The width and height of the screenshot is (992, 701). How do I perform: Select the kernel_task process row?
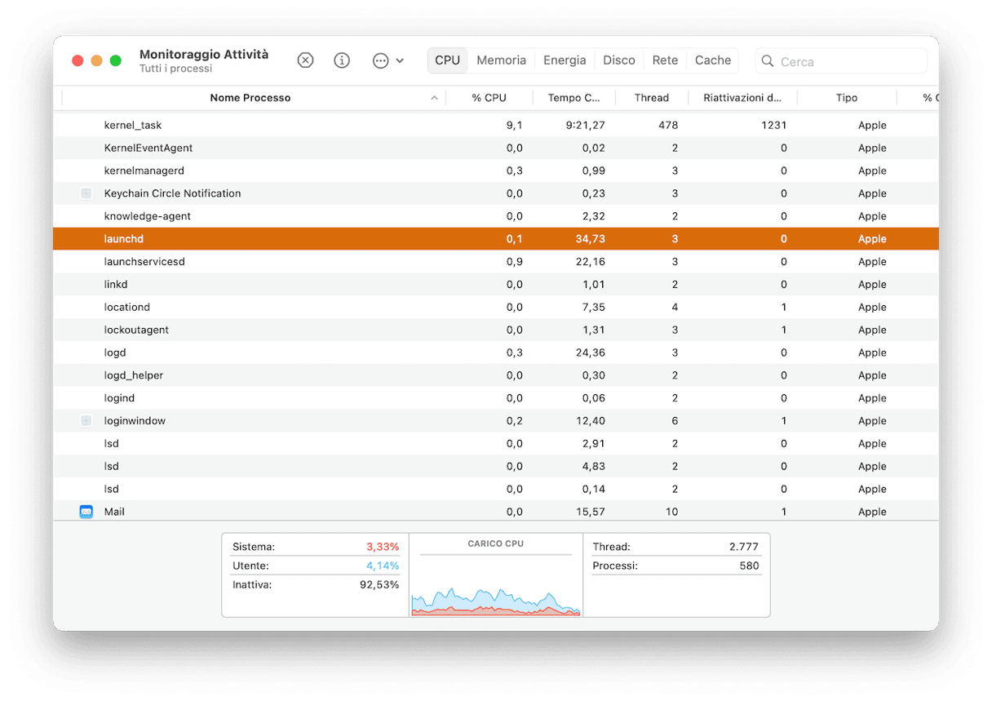pos(496,126)
